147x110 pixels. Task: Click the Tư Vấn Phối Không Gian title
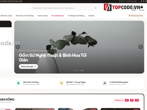click(119, 82)
